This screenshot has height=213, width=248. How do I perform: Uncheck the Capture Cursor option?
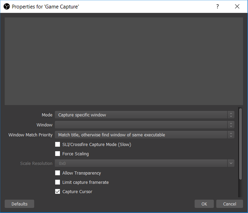point(58,192)
